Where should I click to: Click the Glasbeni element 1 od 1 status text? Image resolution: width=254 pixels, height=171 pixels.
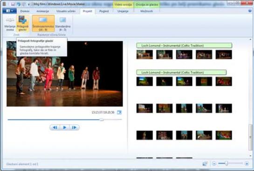[22, 164]
